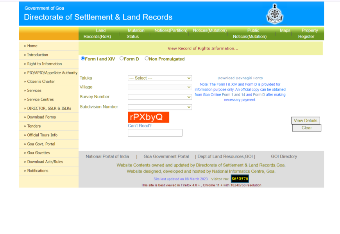Click the Form I & XIV note text
Image resolution: width=340 pixels, height=234 pixels.
click(240, 92)
